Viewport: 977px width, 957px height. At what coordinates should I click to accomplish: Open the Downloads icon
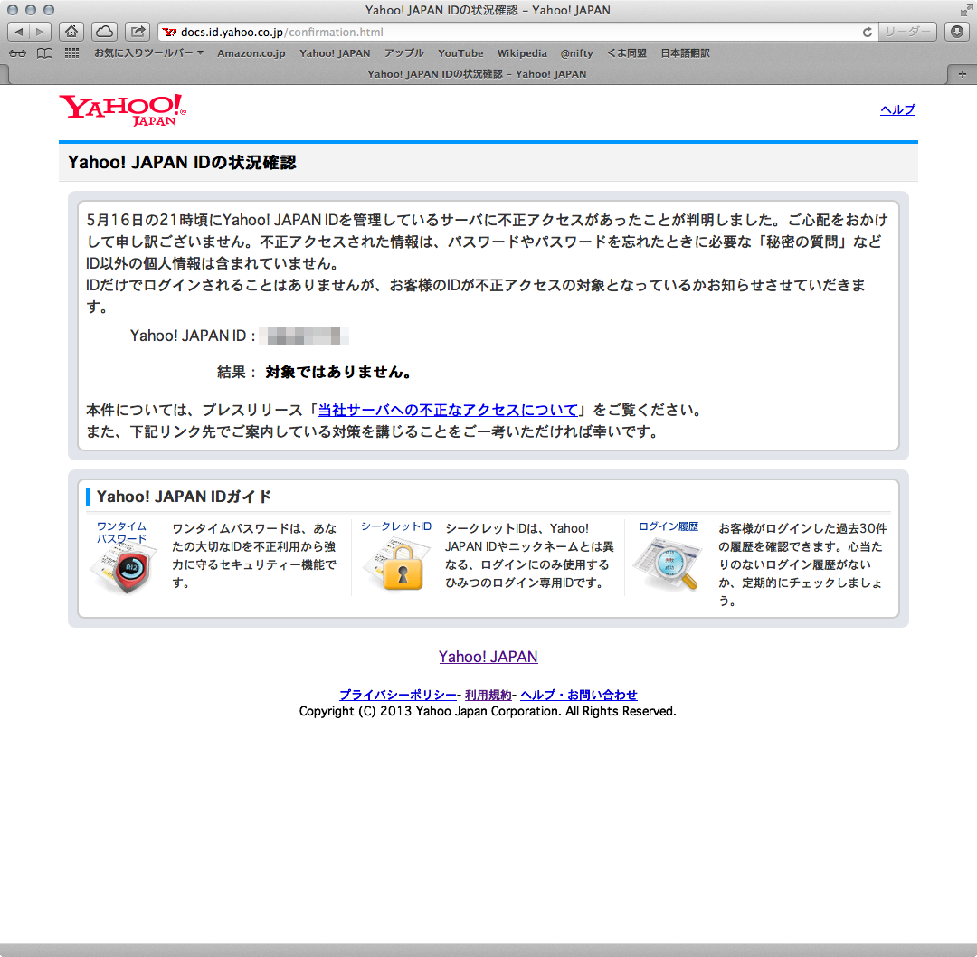(x=957, y=32)
